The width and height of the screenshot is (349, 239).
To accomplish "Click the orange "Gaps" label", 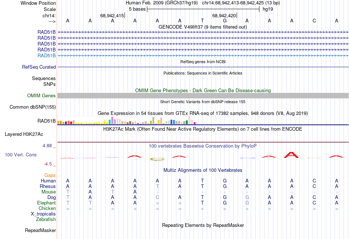I will coord(50,175).
